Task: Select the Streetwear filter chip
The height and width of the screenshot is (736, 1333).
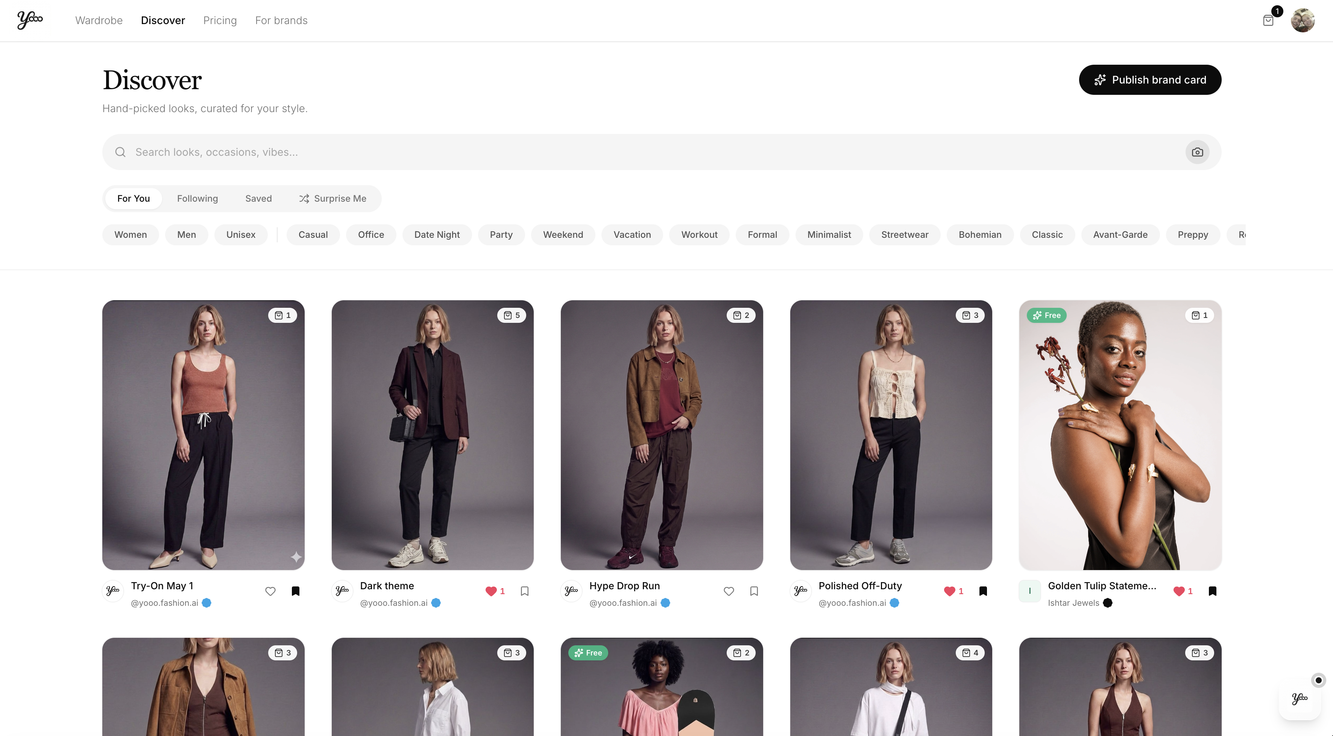Action: coord(905,234)
